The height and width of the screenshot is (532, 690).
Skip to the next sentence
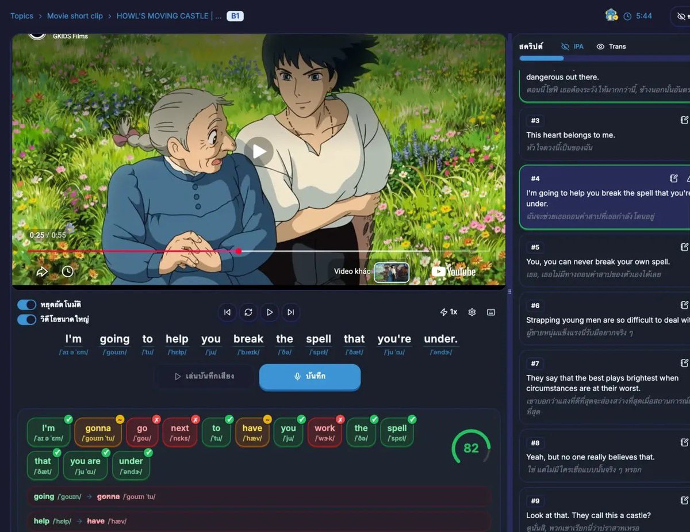click(x=291, y=312)
